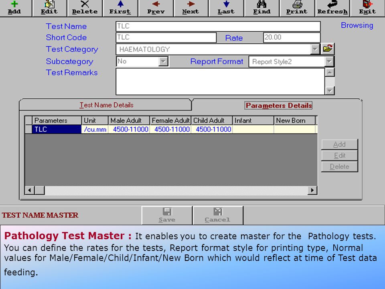
Task: Expand the Subcategory dropdown
Action: [x=163, y=61]
